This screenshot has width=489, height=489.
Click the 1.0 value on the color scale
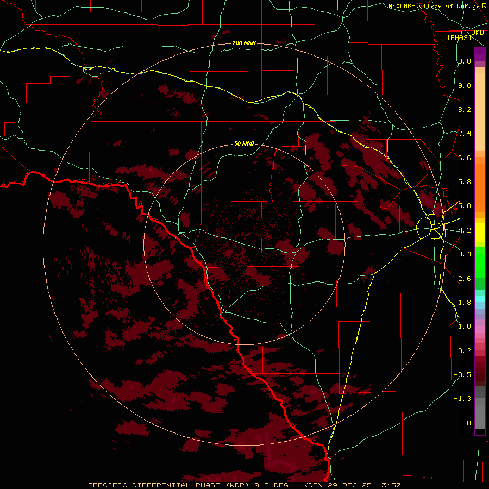tap(465, 327)
